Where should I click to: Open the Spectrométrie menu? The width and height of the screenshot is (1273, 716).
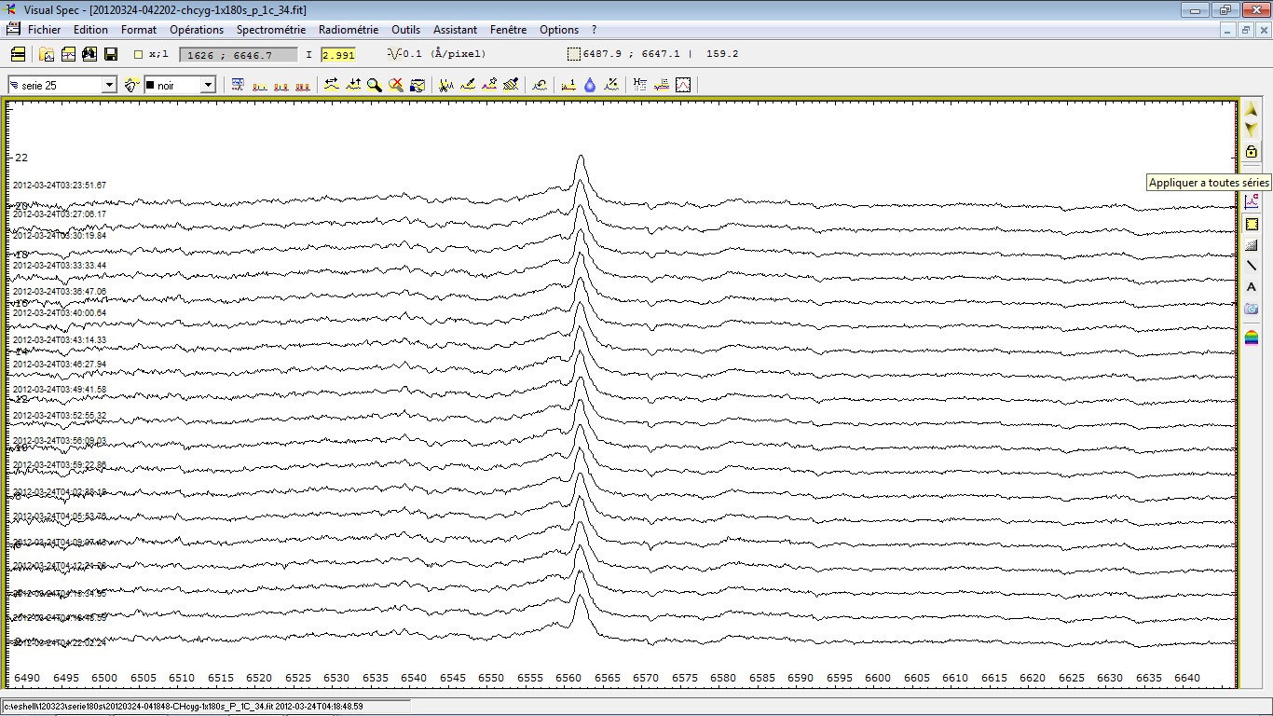coord(270,30)
